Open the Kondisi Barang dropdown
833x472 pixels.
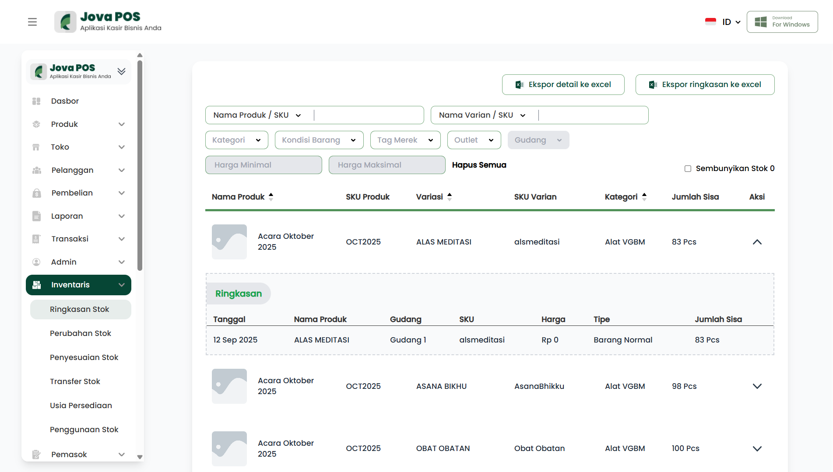pos(319,140)
